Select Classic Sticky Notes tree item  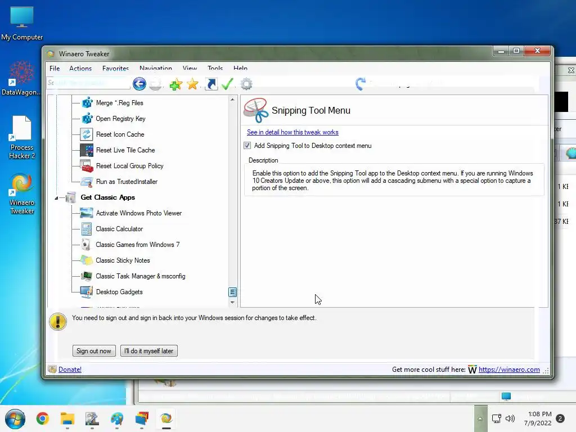click(123, 260)
